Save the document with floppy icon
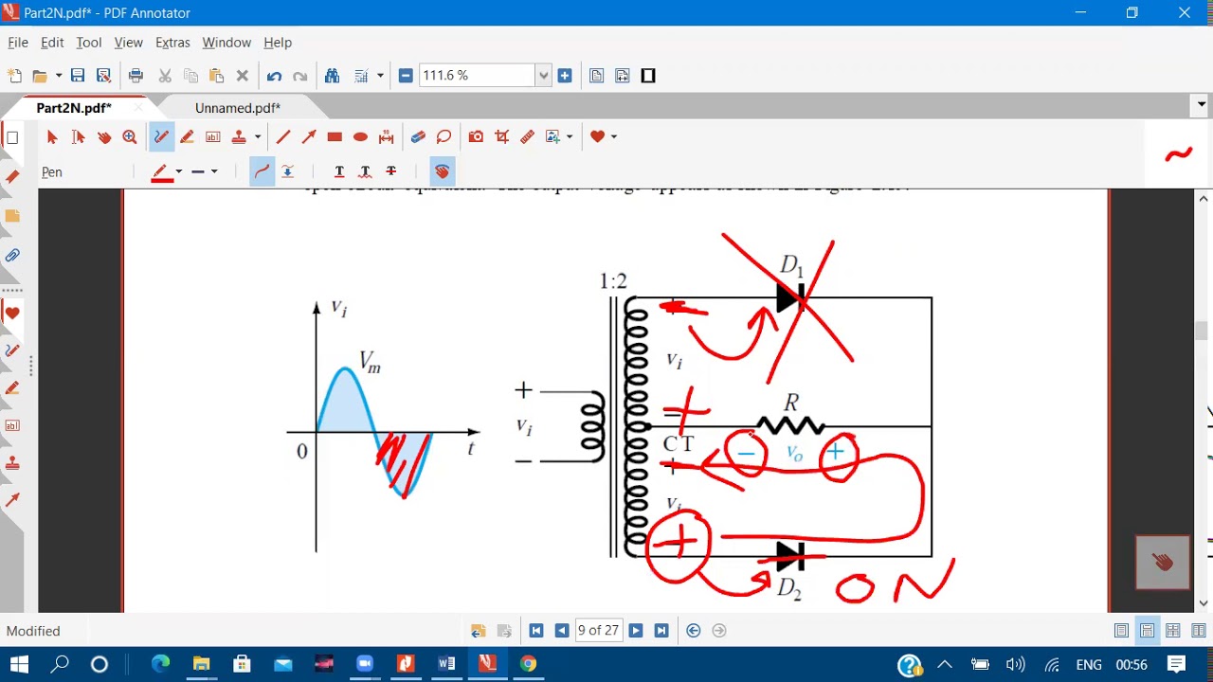The height and width of the screenshot is (682, 1213). pyautogui.click(x=78, y=76)
